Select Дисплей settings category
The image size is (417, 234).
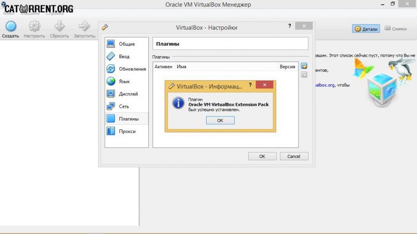click(x=127, y=94)
